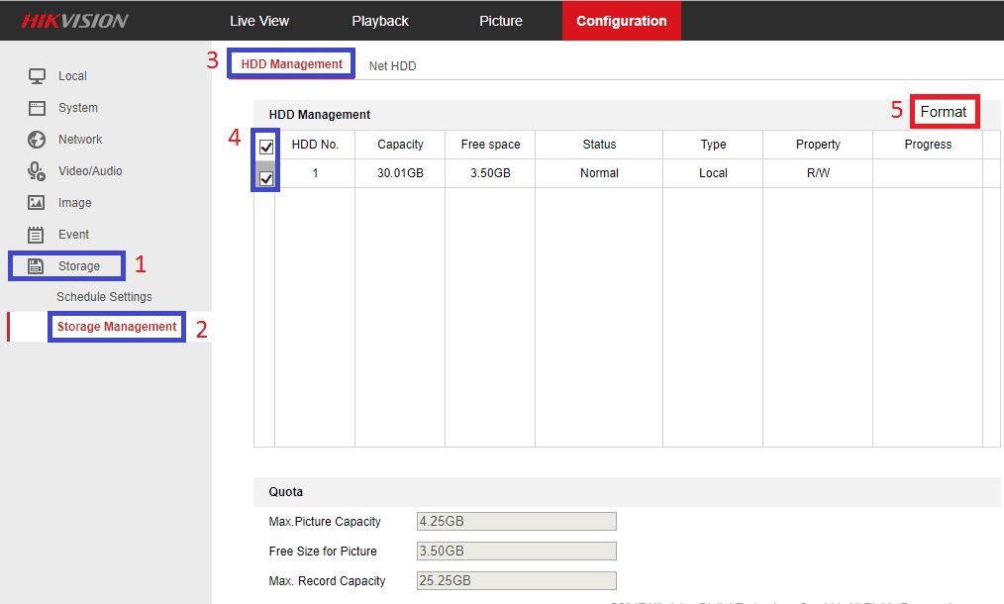Click the Free space column header

click(490, 145)
